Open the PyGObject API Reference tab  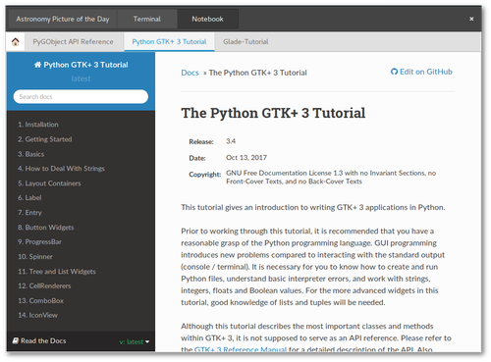coord(73,42)
